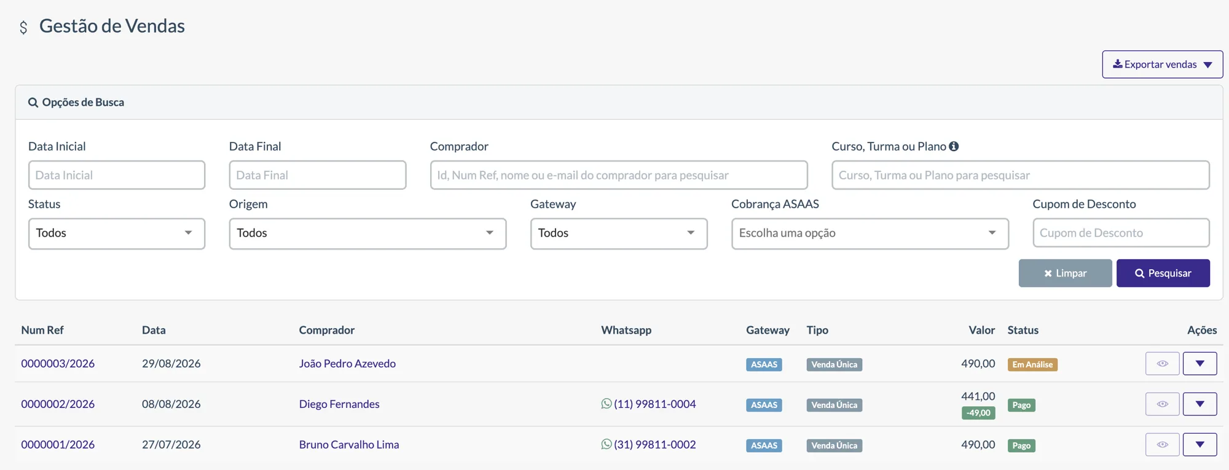This screenshot has width=1229, height=470.
Task: Click Venda Única badge in Diego Fernandes row
Action: [x=834, y=405]
